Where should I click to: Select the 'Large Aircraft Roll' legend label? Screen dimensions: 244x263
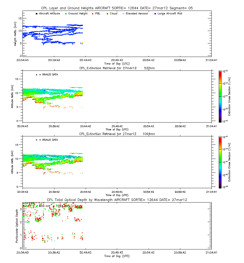click(170, 13)
